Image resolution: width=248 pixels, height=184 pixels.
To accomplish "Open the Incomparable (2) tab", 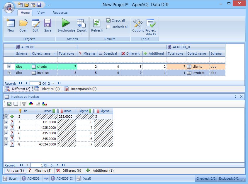I will 80,89.
